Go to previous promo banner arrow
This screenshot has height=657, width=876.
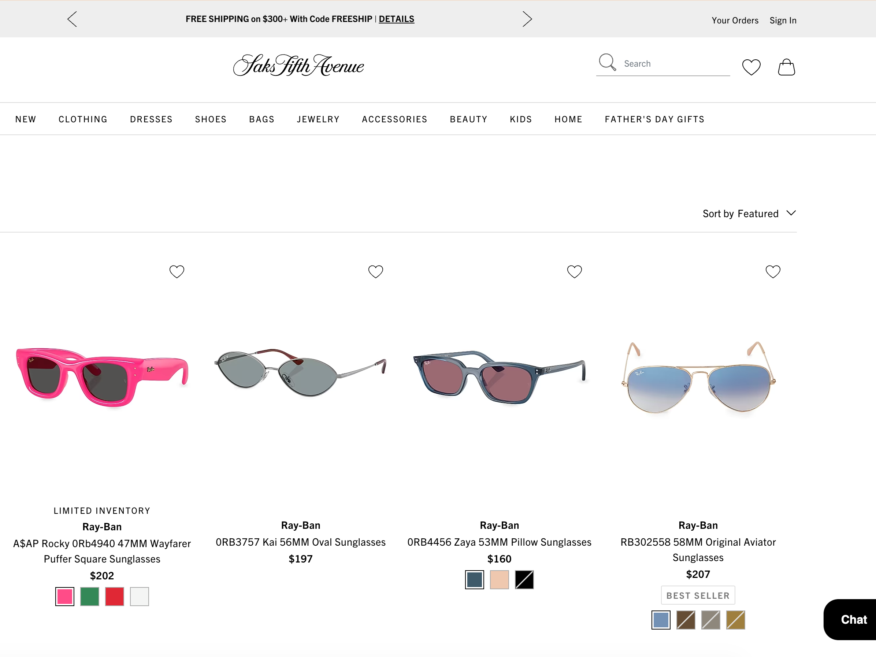pyautogui.click(x=72, y=19)
